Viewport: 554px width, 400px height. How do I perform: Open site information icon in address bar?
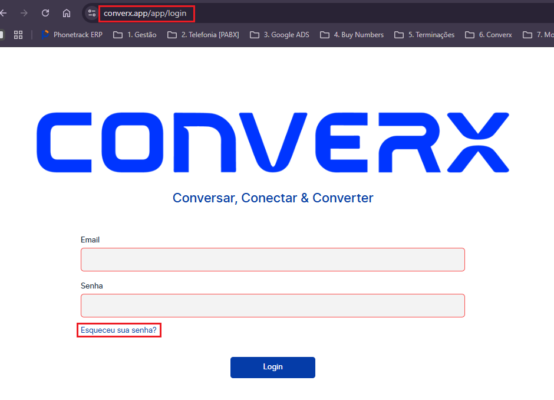pyautogui.click(x=91, y=13)
